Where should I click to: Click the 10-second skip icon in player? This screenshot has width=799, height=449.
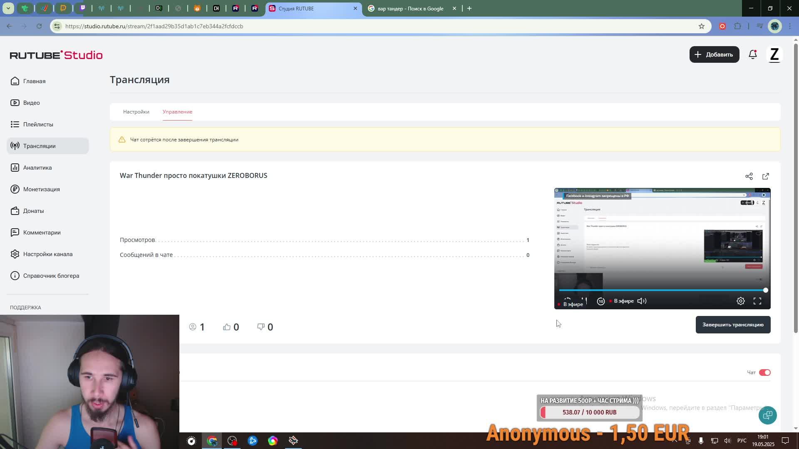pos(601,301)
